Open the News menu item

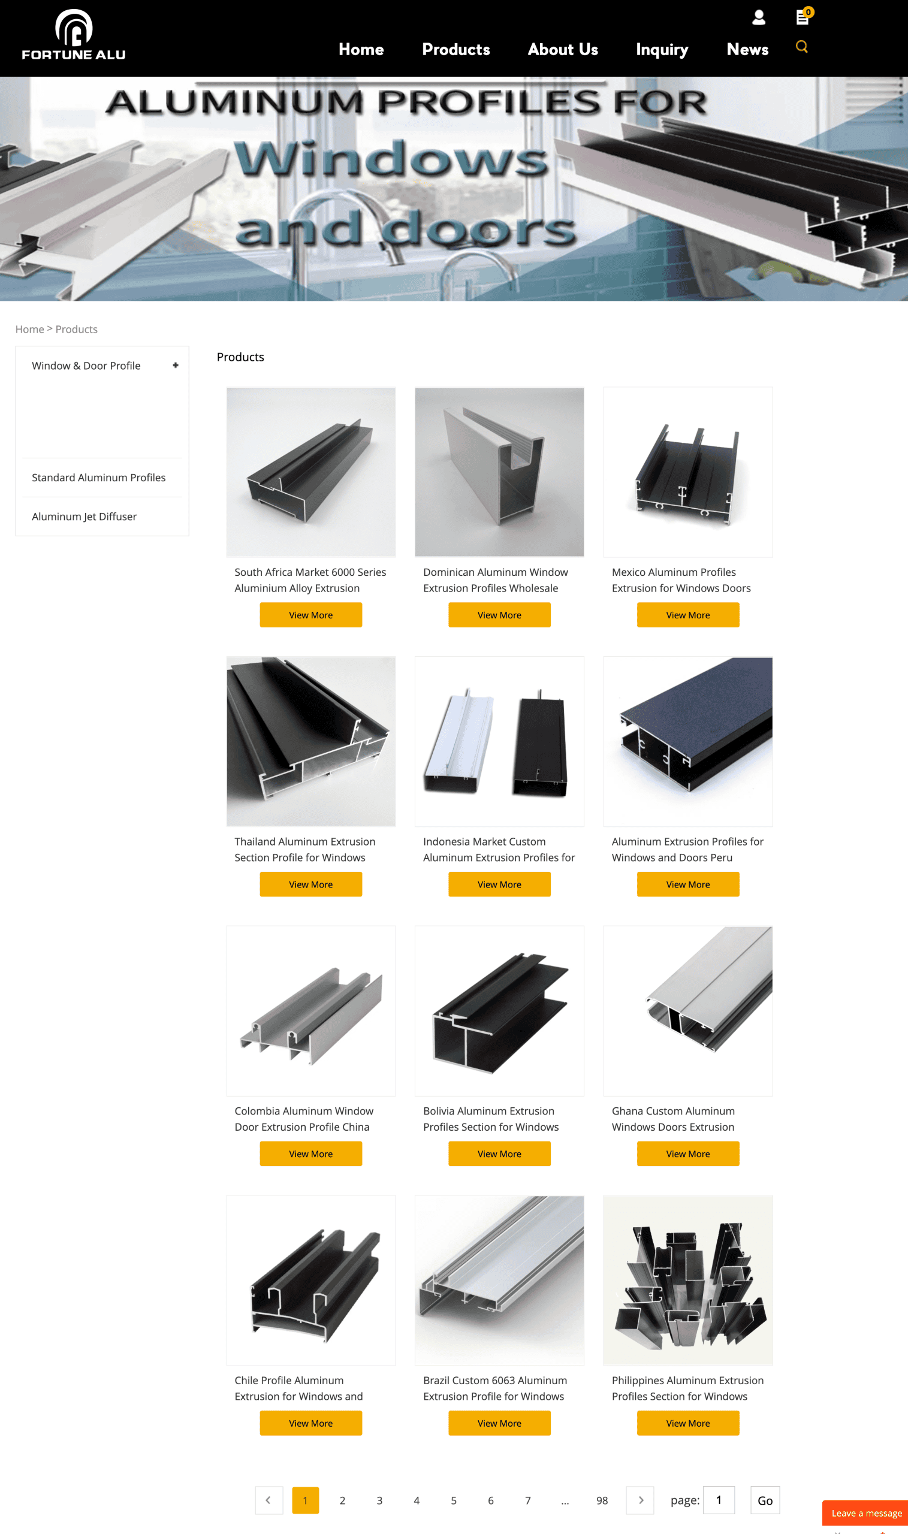pos(747,50)
